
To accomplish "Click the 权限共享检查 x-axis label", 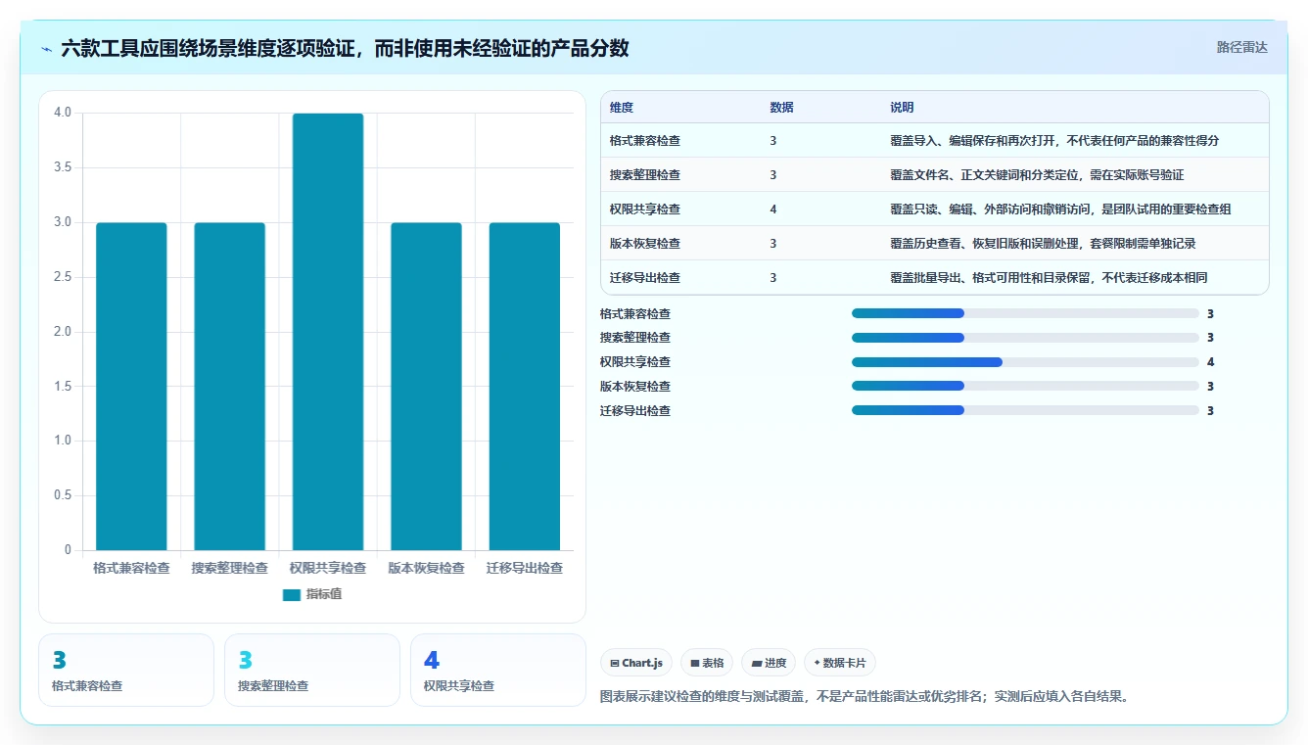I will pyautogui.click(x=328, y=568).
